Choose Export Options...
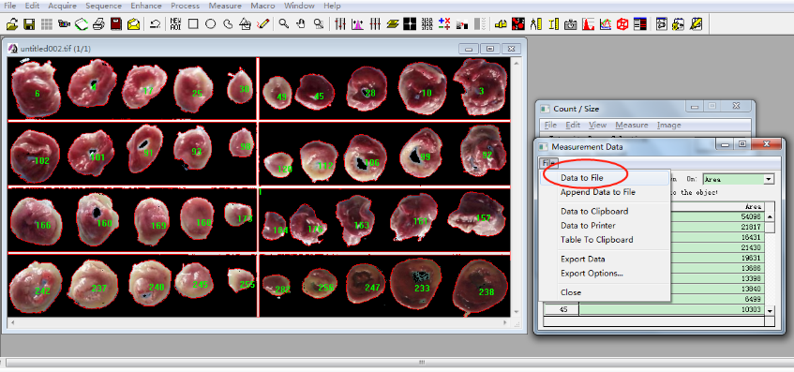 tap(605, 274)
